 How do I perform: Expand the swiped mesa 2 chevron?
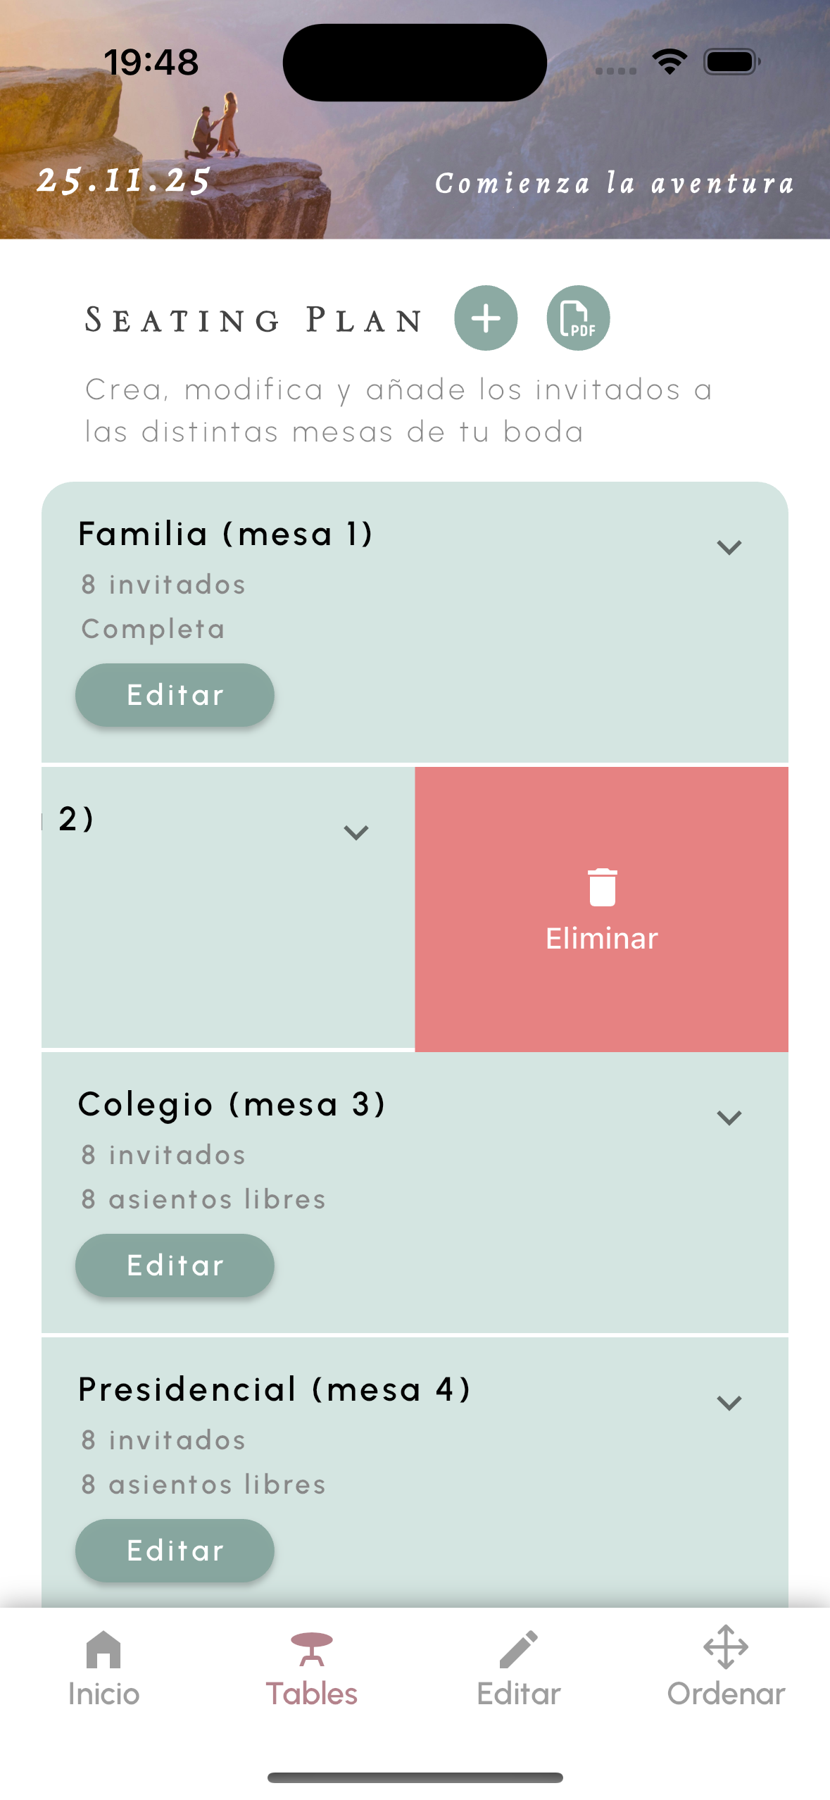(x=356, y=832)
